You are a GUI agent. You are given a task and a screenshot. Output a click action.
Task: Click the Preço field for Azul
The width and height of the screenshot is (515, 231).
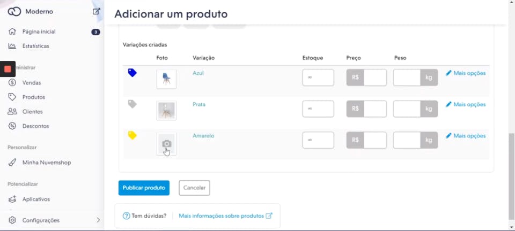(375, 78)
